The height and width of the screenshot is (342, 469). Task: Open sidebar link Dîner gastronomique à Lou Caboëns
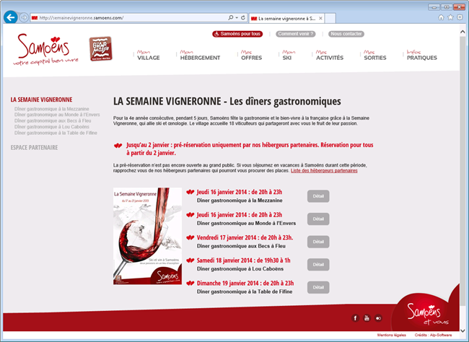(x=51, y=127)
